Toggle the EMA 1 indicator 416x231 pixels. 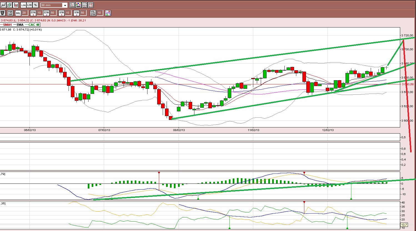tap(33, 13)
